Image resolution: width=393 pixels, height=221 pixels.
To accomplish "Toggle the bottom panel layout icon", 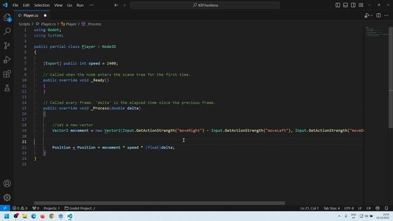I will (x=345, y=5).
